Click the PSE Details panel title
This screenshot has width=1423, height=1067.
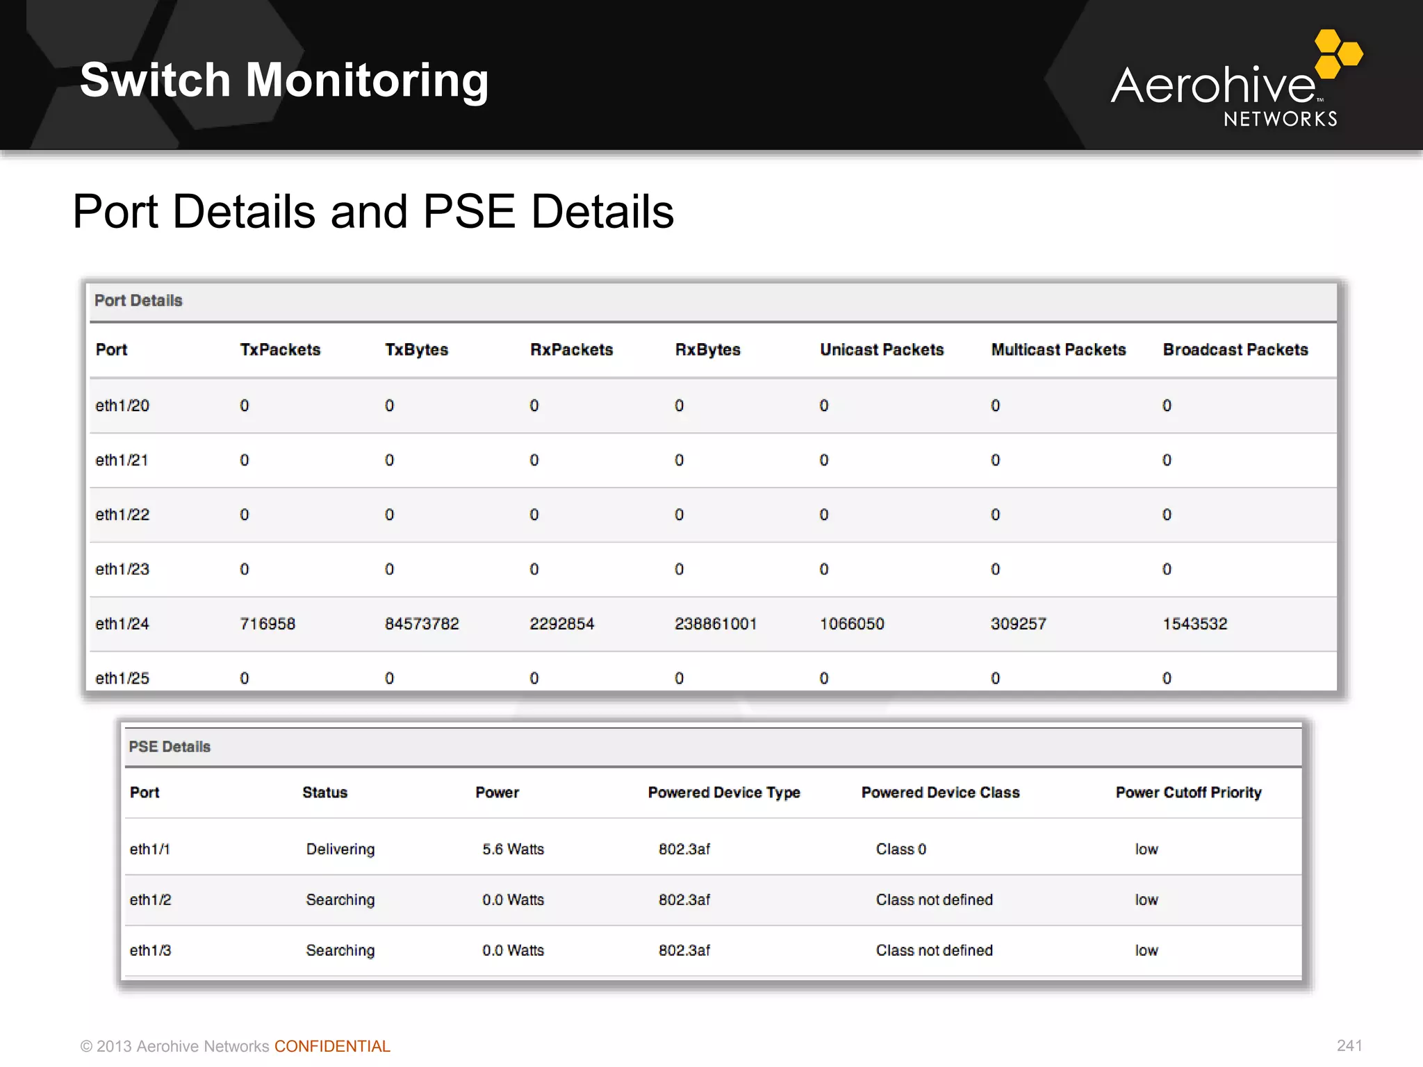tap(170, 747)
